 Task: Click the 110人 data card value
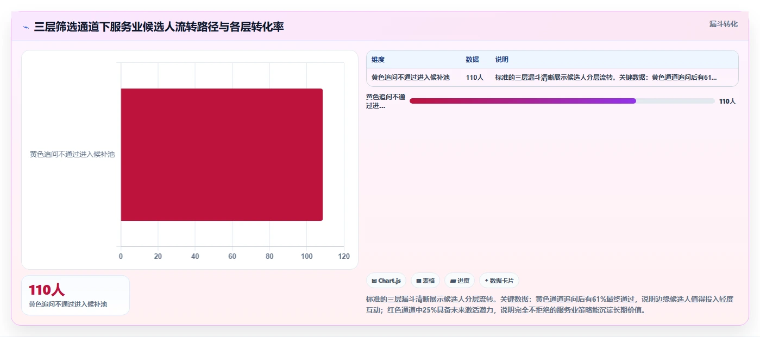47,290
